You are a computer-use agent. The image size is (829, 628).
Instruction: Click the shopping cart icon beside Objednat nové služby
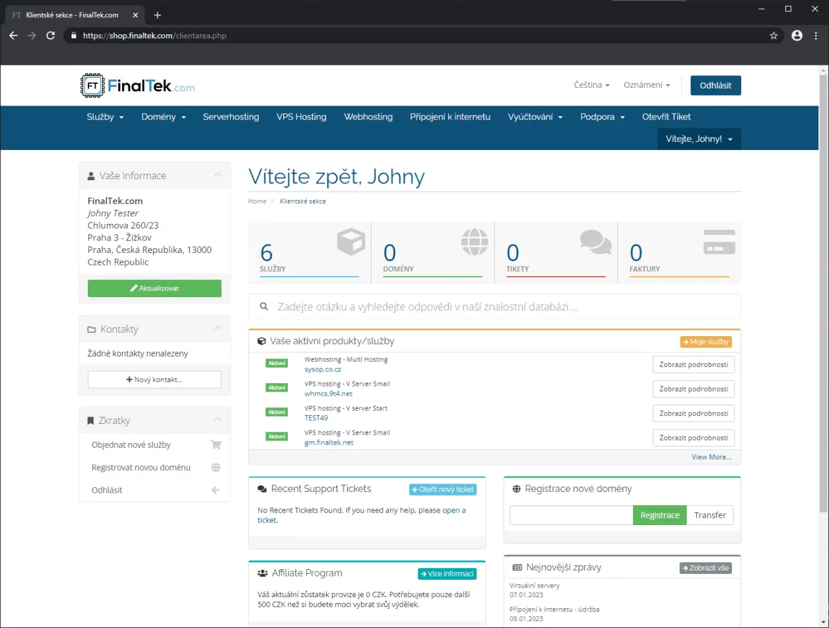(215, 445)
